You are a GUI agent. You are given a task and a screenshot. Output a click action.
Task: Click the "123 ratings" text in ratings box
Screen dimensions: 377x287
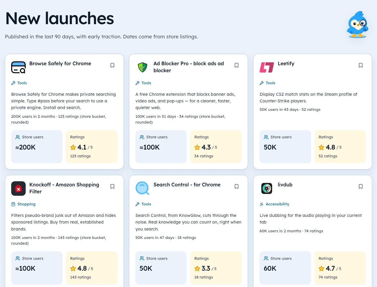coord(80,156)
